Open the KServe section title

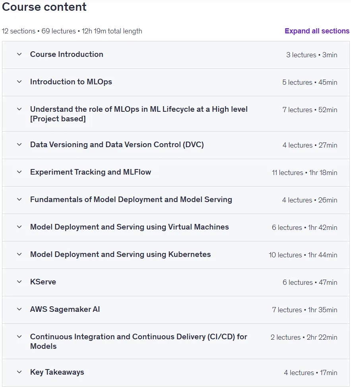tap(43, 282)
